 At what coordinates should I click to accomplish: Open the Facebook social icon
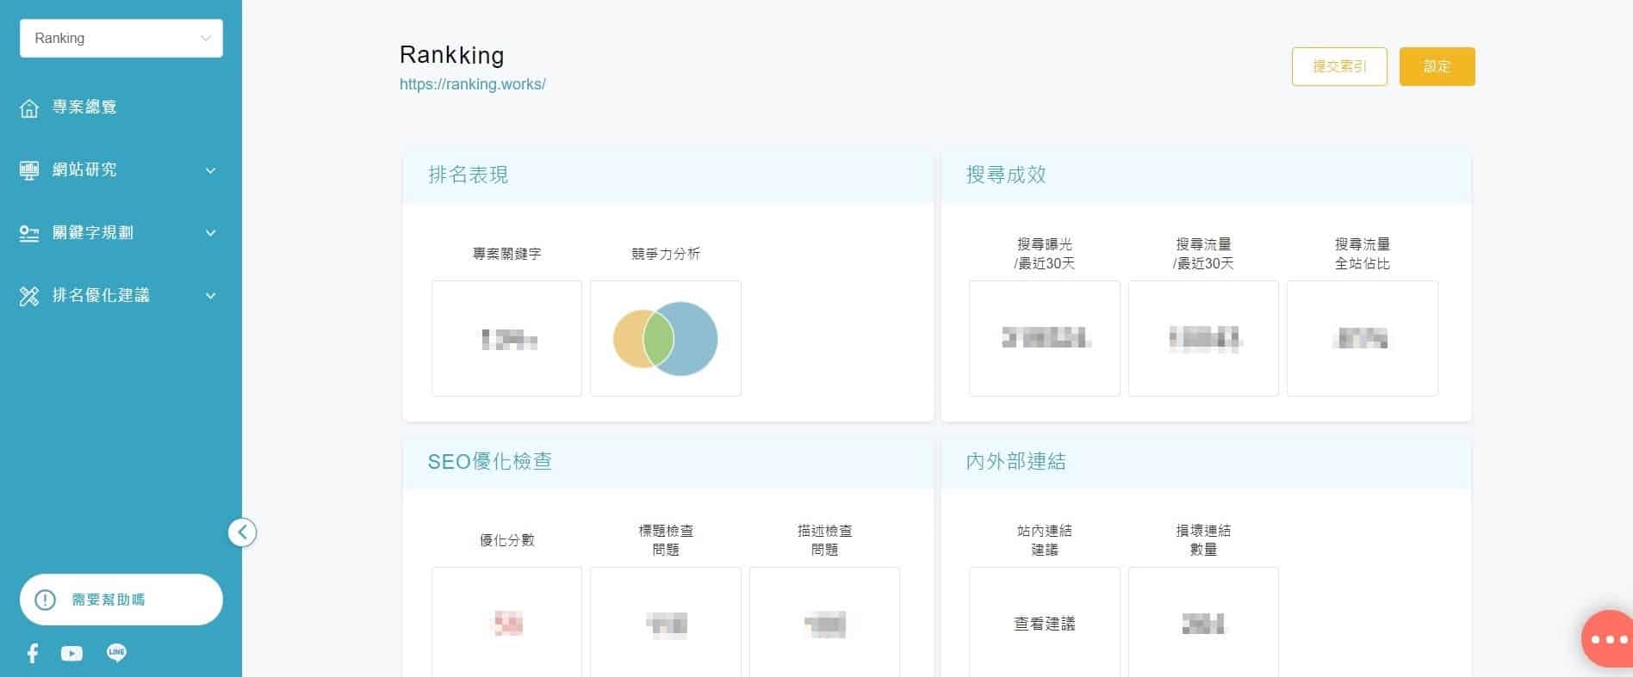(33, 654)
